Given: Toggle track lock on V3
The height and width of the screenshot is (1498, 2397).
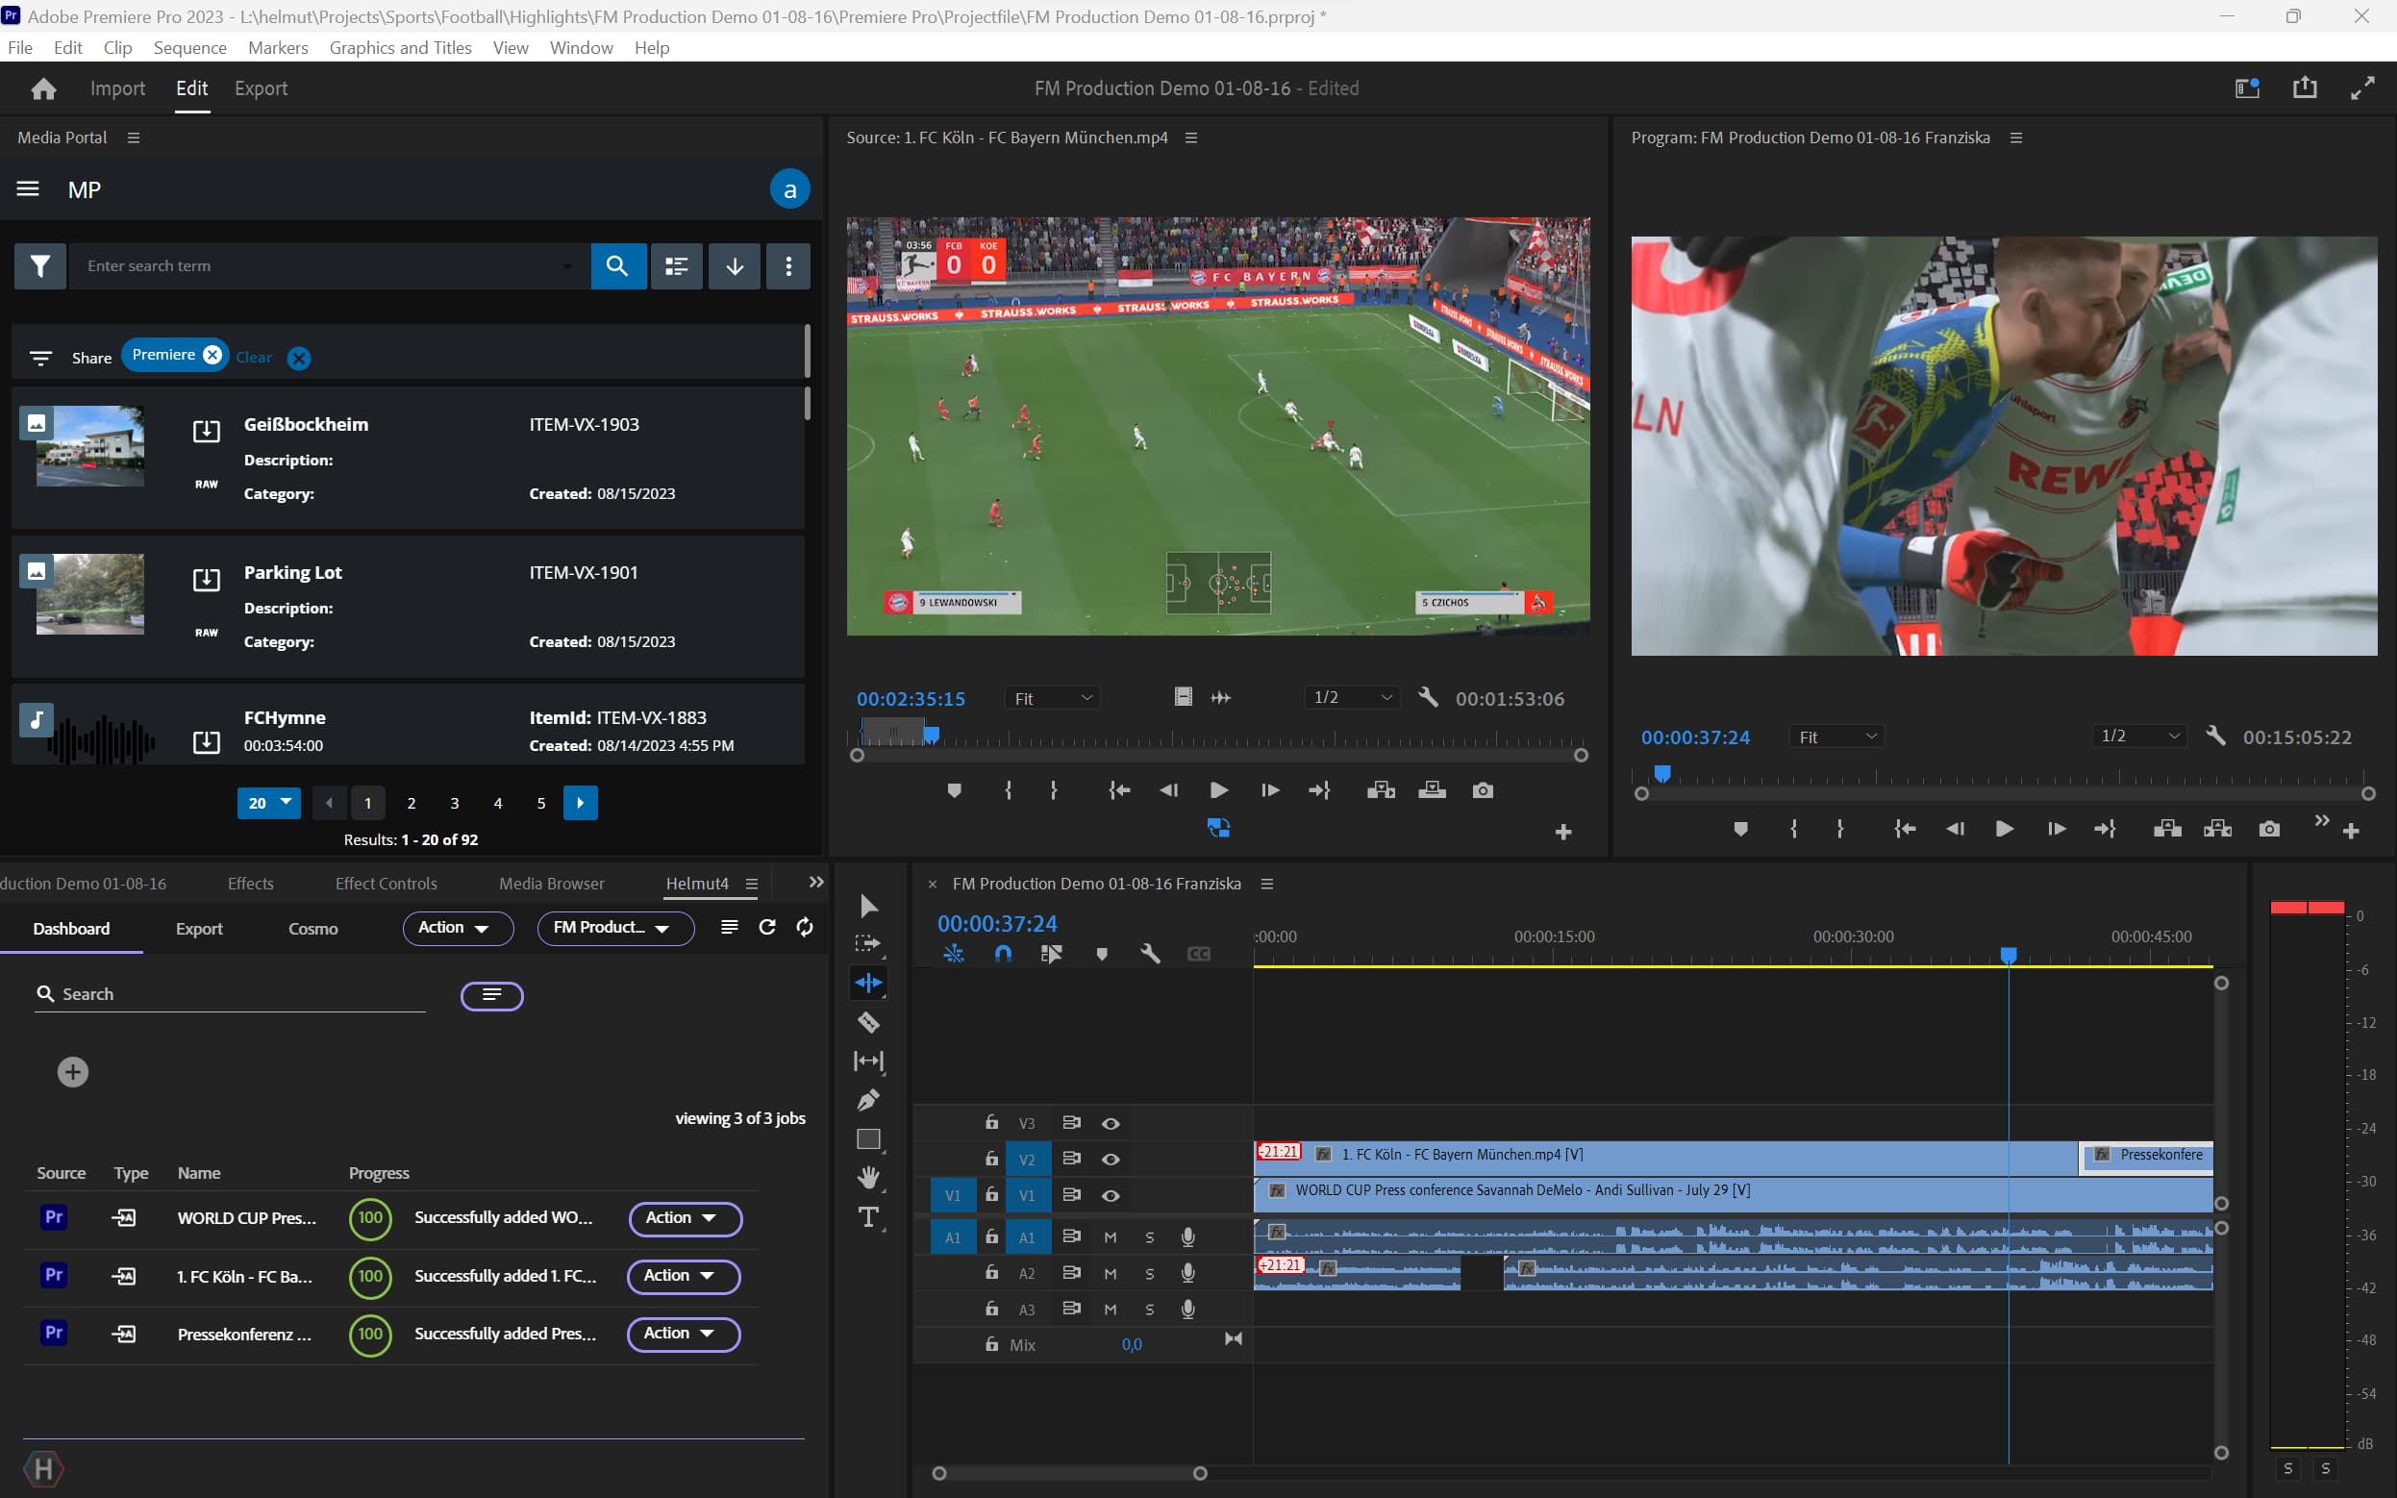Looking at the screenshot, I should point(991,1121).
